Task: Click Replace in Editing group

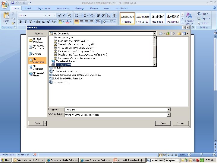Action: 204,18
